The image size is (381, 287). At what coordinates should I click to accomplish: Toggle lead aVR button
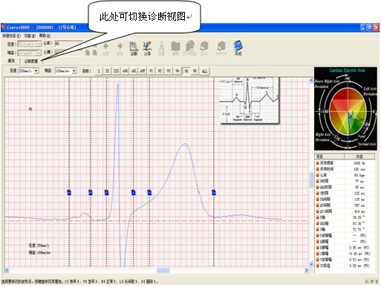[125, 71]
